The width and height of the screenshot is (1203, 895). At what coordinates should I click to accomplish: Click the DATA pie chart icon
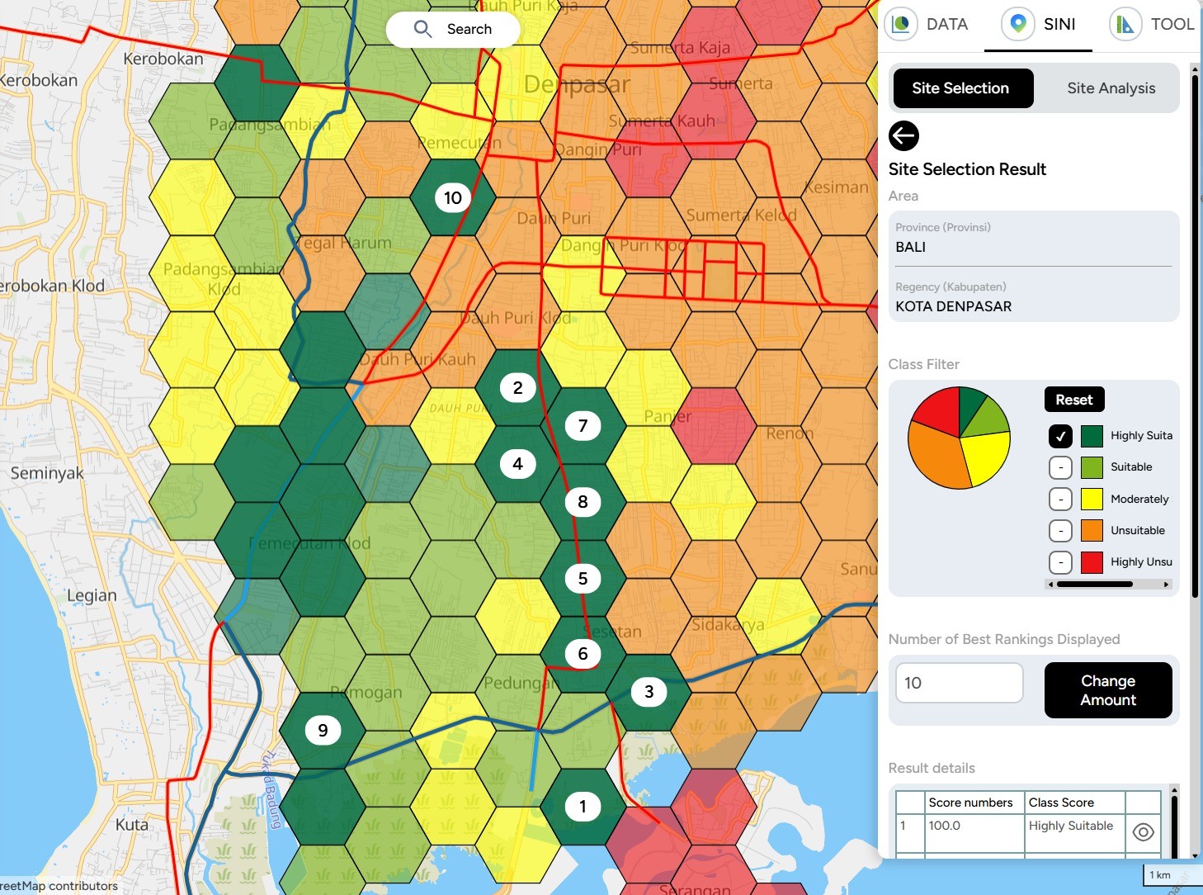coord(901,24)
